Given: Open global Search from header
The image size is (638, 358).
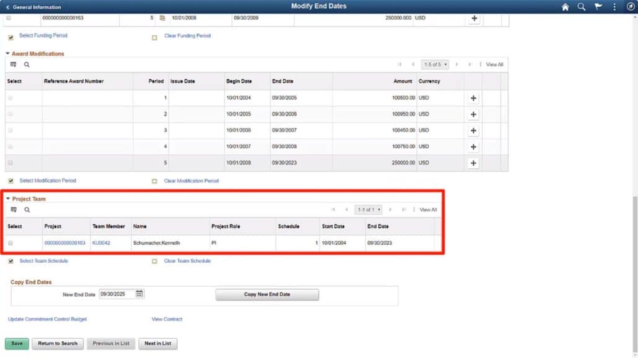Looking at the screenshot, I should (x=580, y=7).
